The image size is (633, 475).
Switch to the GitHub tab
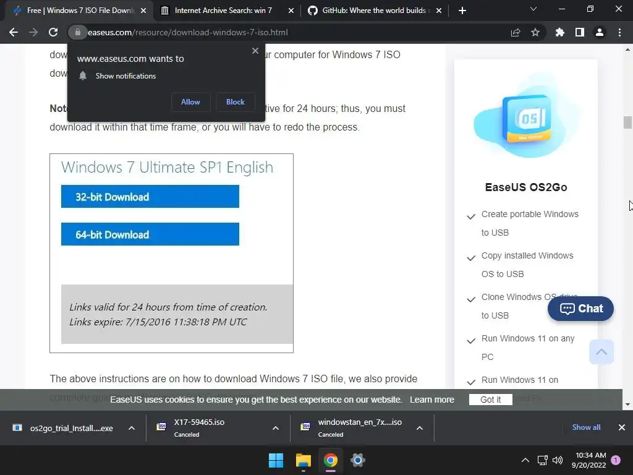(375, 11)
